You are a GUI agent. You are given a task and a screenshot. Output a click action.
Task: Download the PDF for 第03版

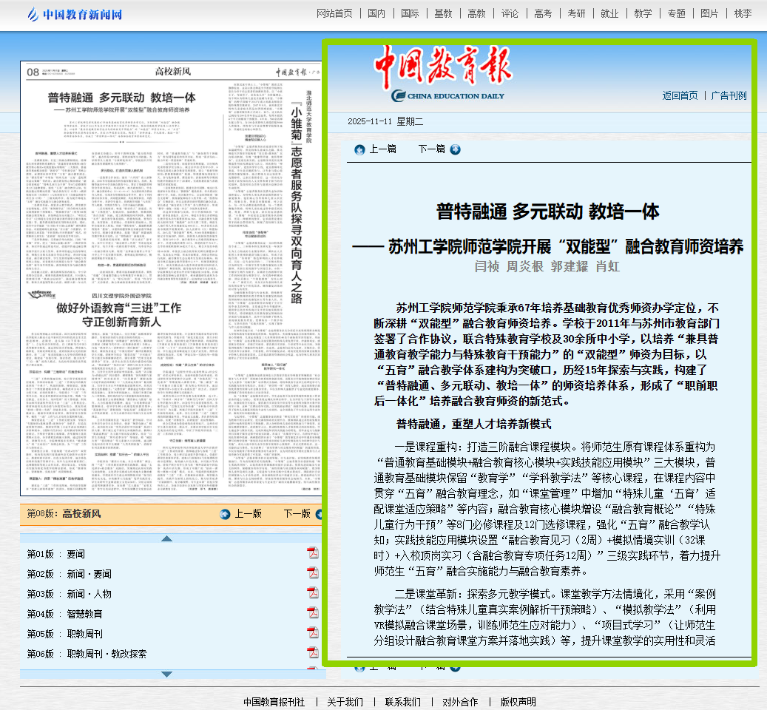tap(313, 592)
